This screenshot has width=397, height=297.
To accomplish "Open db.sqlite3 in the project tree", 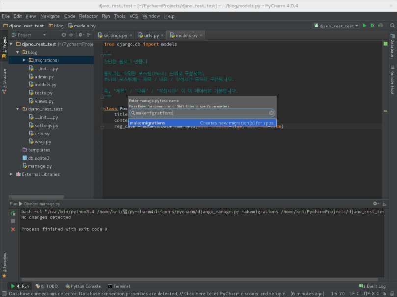I will [36, 158].
